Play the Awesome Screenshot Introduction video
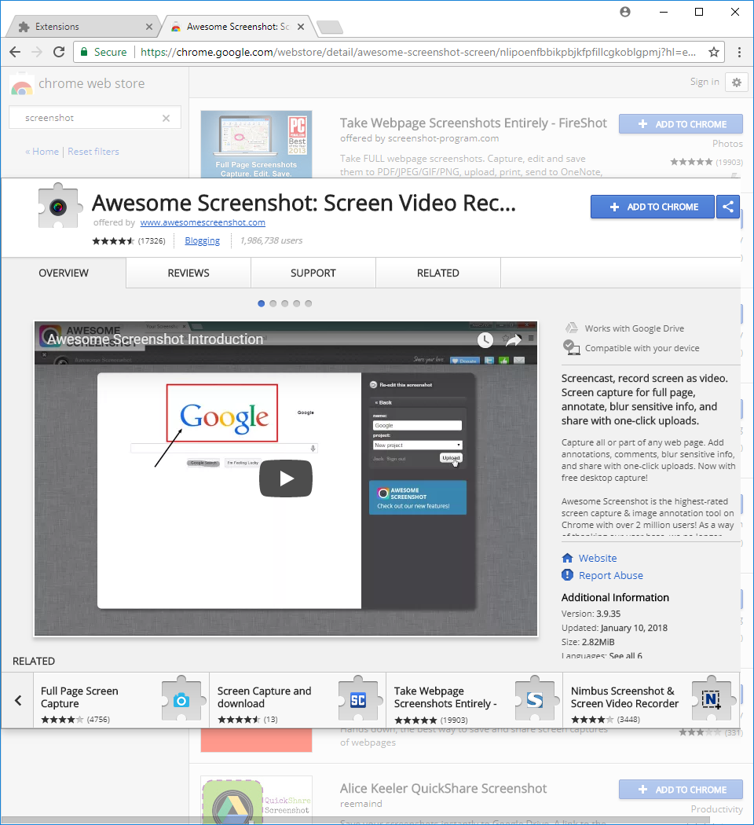 [286, 478]
